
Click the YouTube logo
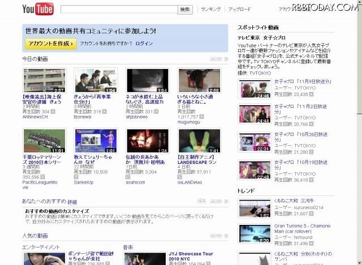(37, 9)
